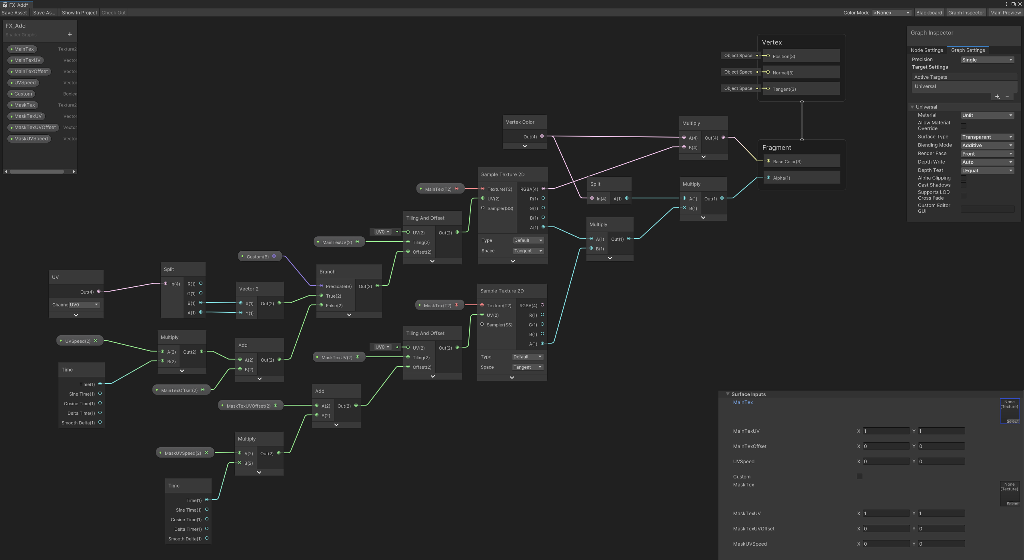
Task: Toggle the Blackboard panel button
Action: tap(929, 13)
